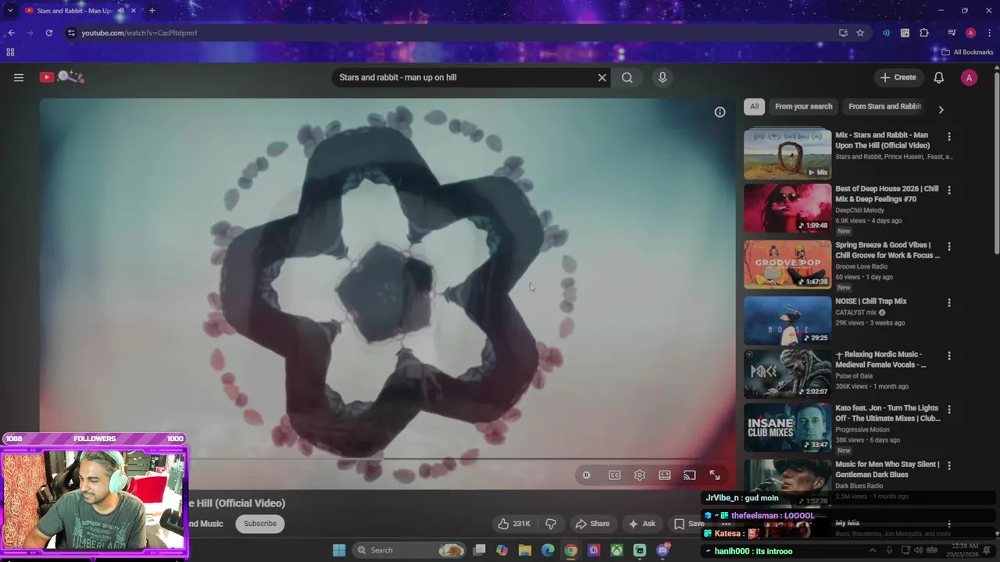Reload the page
Image resolution: width=1000 pixels, height=562 pixels.
coord(48,33)
